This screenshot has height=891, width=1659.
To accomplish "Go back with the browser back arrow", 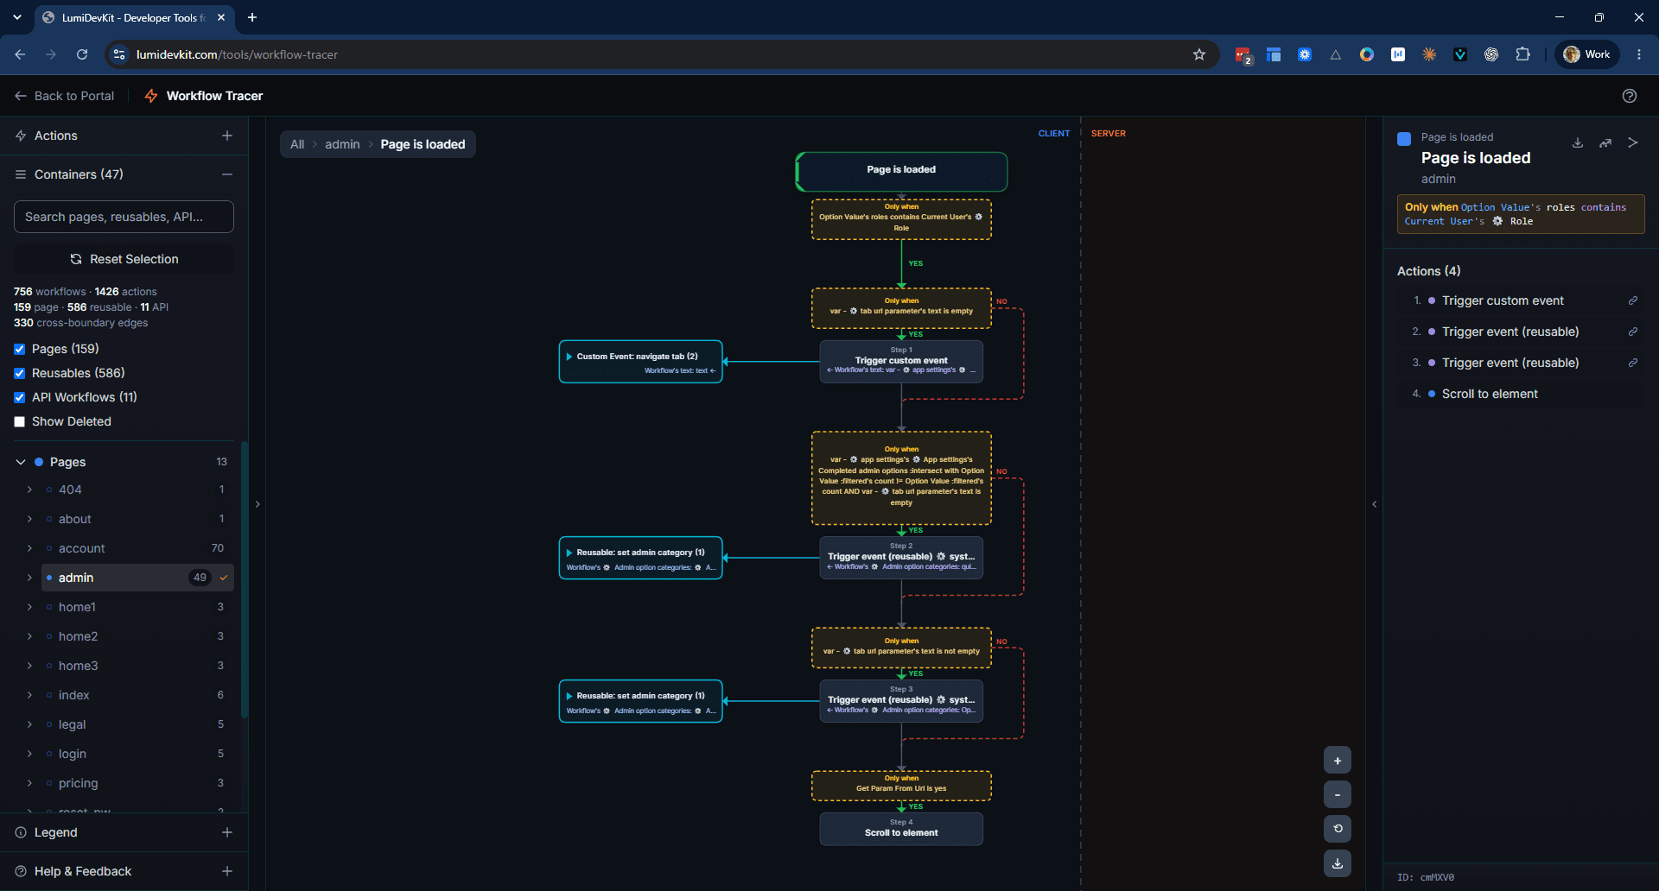I will point(20,54).
